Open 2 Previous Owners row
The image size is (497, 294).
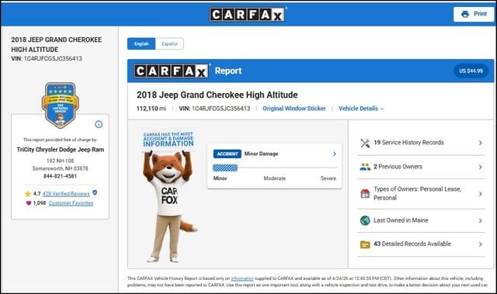click(x=421, y=167)
